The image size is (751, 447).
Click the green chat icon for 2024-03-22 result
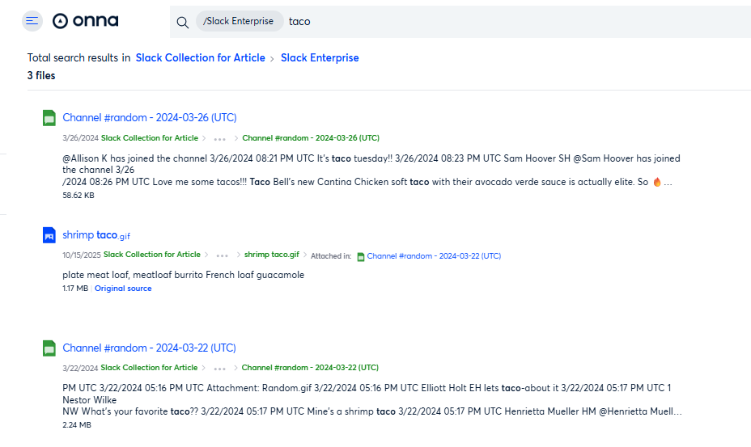(x=49, y=348)
